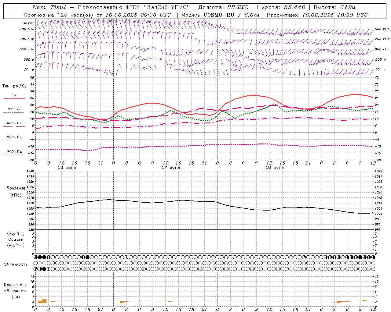391x312 pixels.
Task: Click the Облачность cloudiness row label
Action: pos(16,264)
